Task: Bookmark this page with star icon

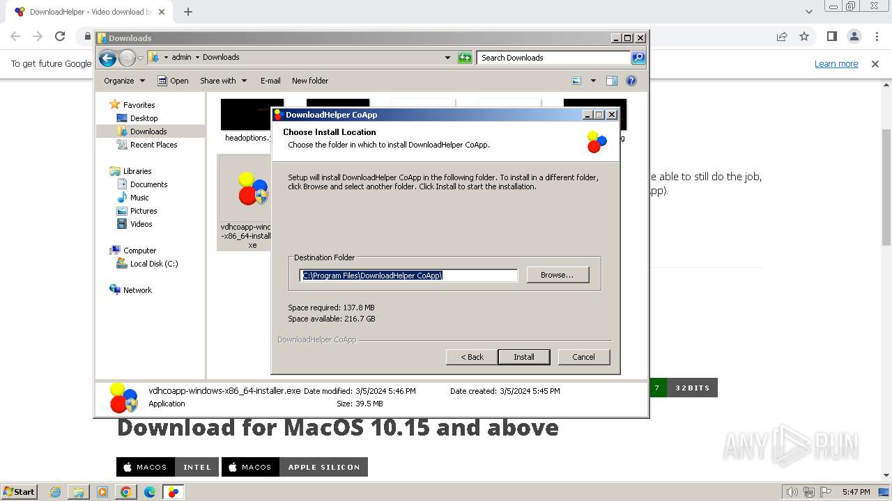Action: 804,36
